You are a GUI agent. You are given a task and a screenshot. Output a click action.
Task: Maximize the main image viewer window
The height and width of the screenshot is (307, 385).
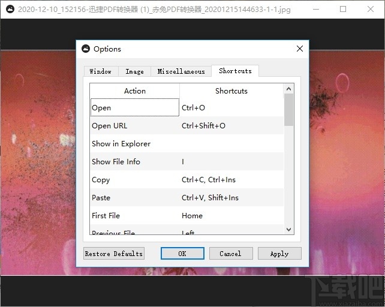coord(343,10)
